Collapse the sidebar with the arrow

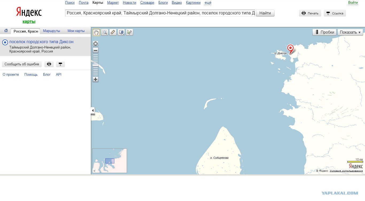(93, 110)
